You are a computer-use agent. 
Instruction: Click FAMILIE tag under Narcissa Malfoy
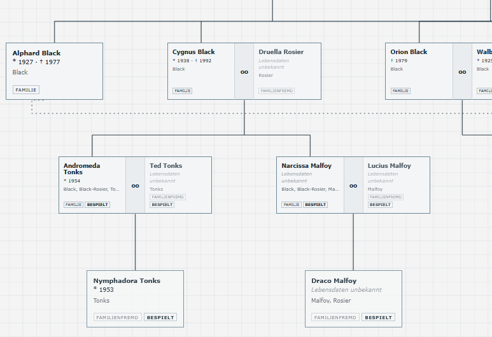[x=292, y=204]
